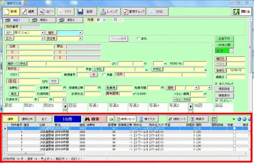Toggle the プレビュー checkbox

pos(217,101)
